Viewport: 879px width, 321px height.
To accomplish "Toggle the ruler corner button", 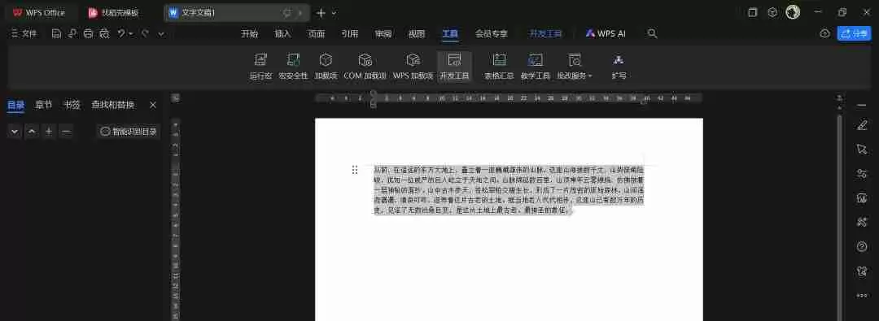I will click(176, 98).
